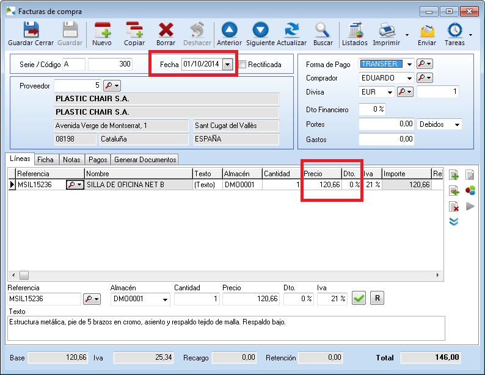Toggle the Rectificada checkbox
Image resolution: width=485 pixels, height=375 pixels.
point(242,64)
